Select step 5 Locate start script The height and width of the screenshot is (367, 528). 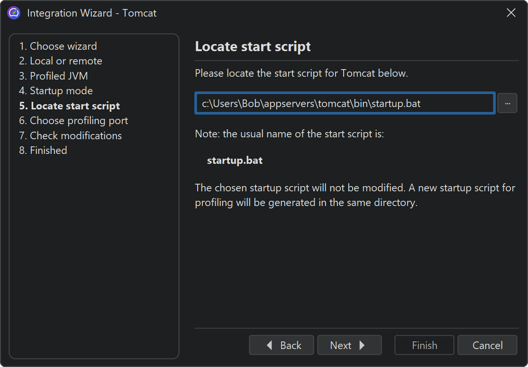point(70,106)
